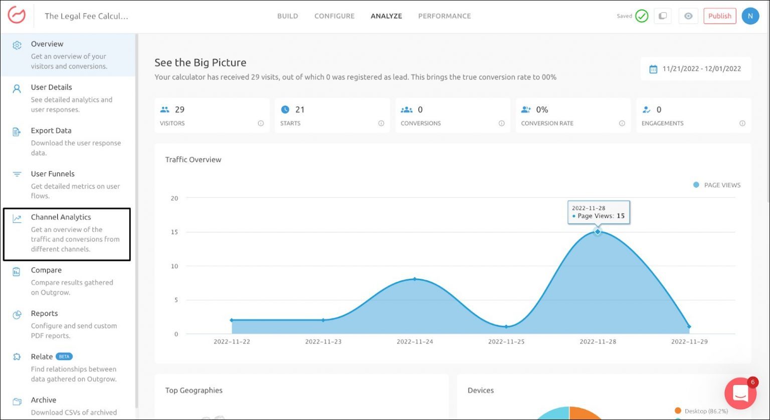Image resolution: width=770 pixels, height=420 pixels.
Task: Click the eye preview icon
Action: (x=688, y=16)
